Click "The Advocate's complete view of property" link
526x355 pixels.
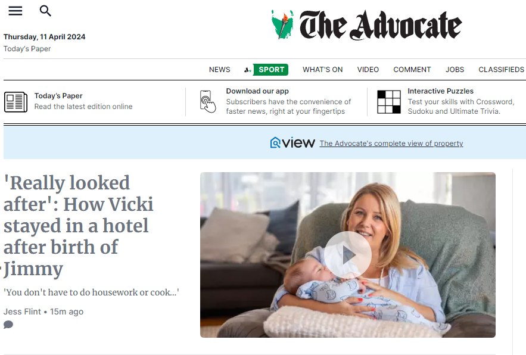coord(391,144)
